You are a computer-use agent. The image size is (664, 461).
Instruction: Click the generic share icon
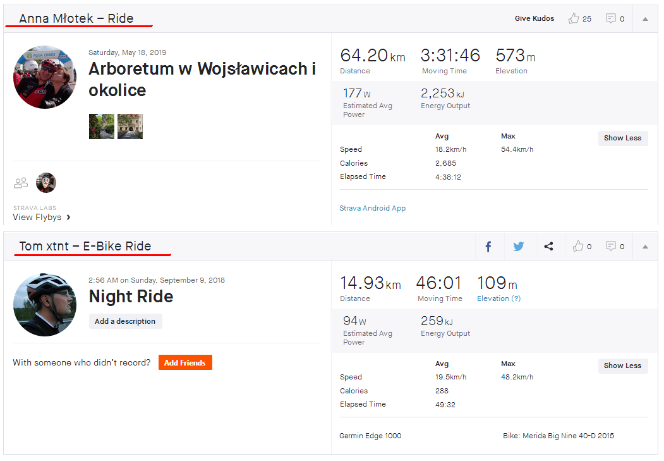point(548,247)
